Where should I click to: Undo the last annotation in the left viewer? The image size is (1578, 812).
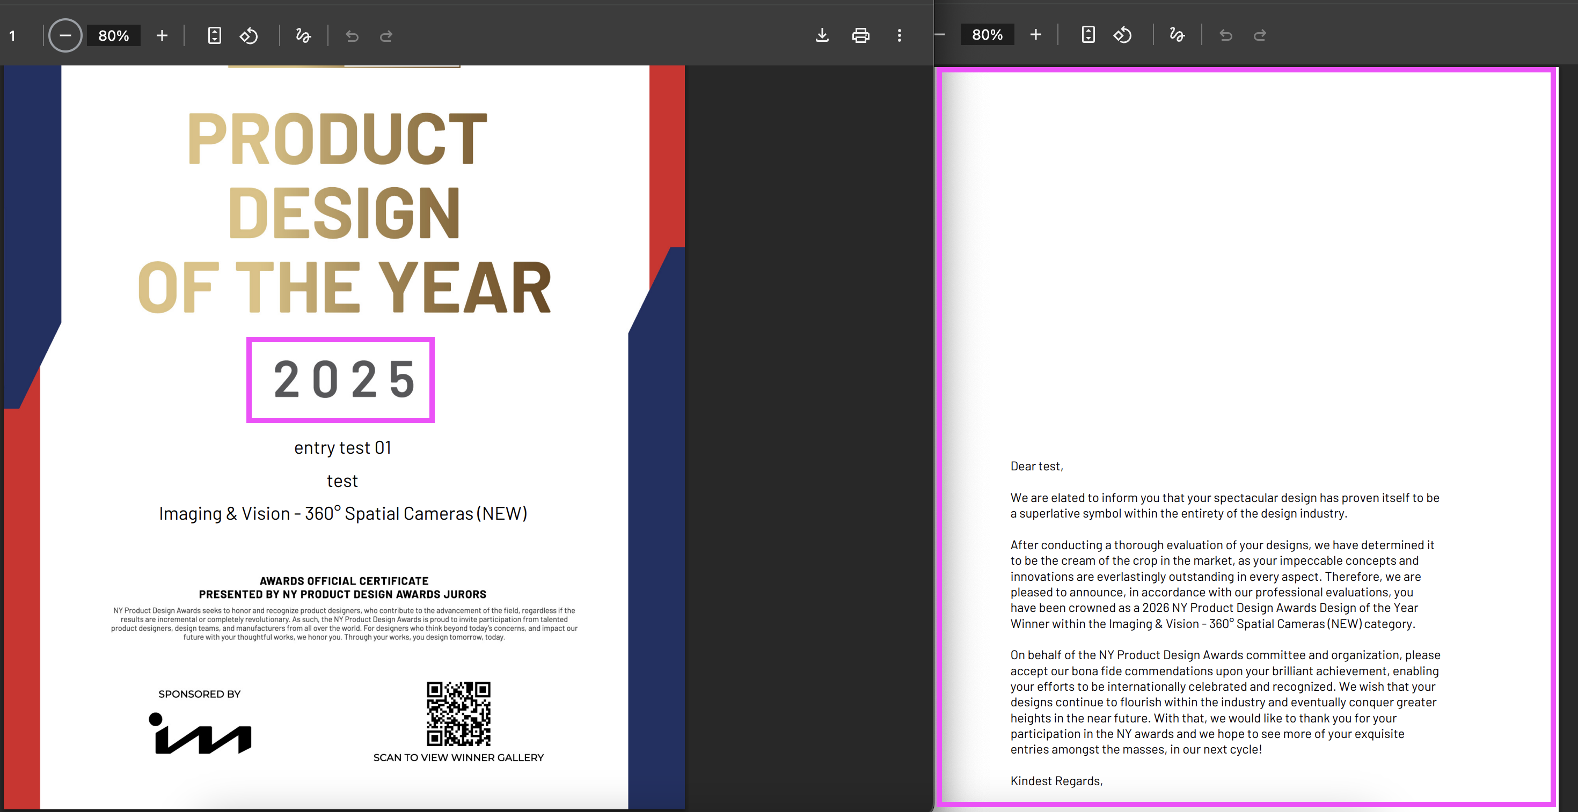tap(352, 36)
